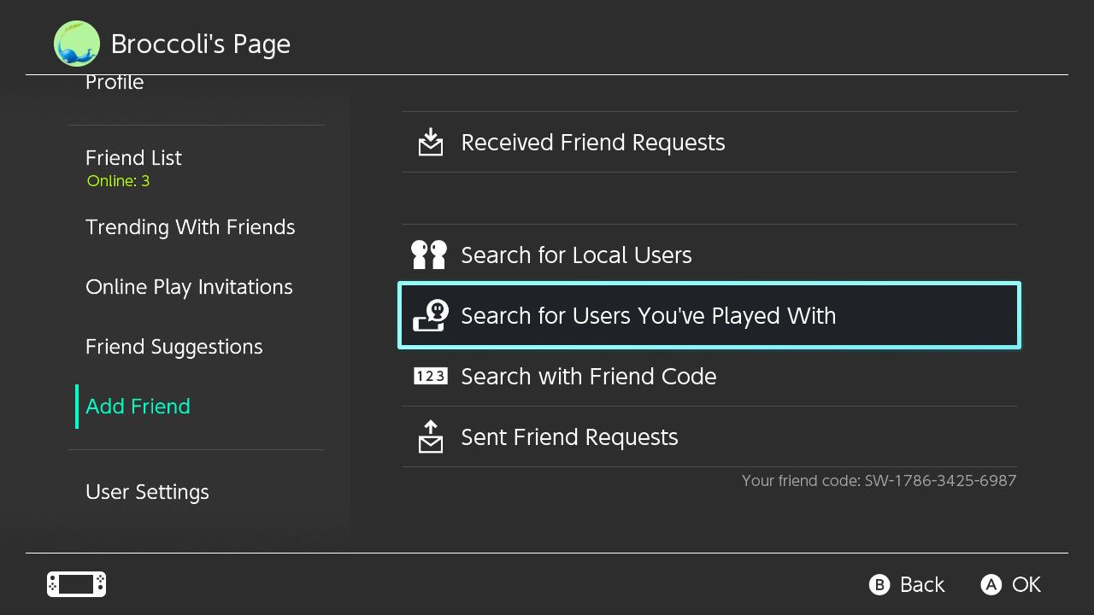Go to Friend Suggestions
Viewport: 1094px width, 615px height.
pos(174,347)
